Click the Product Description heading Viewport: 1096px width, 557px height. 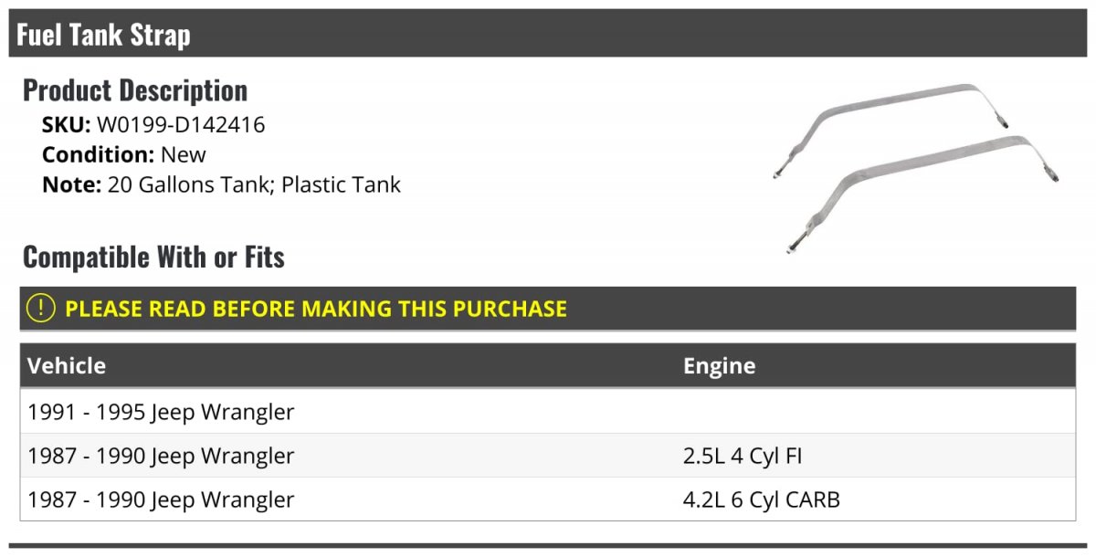(135, 89)
